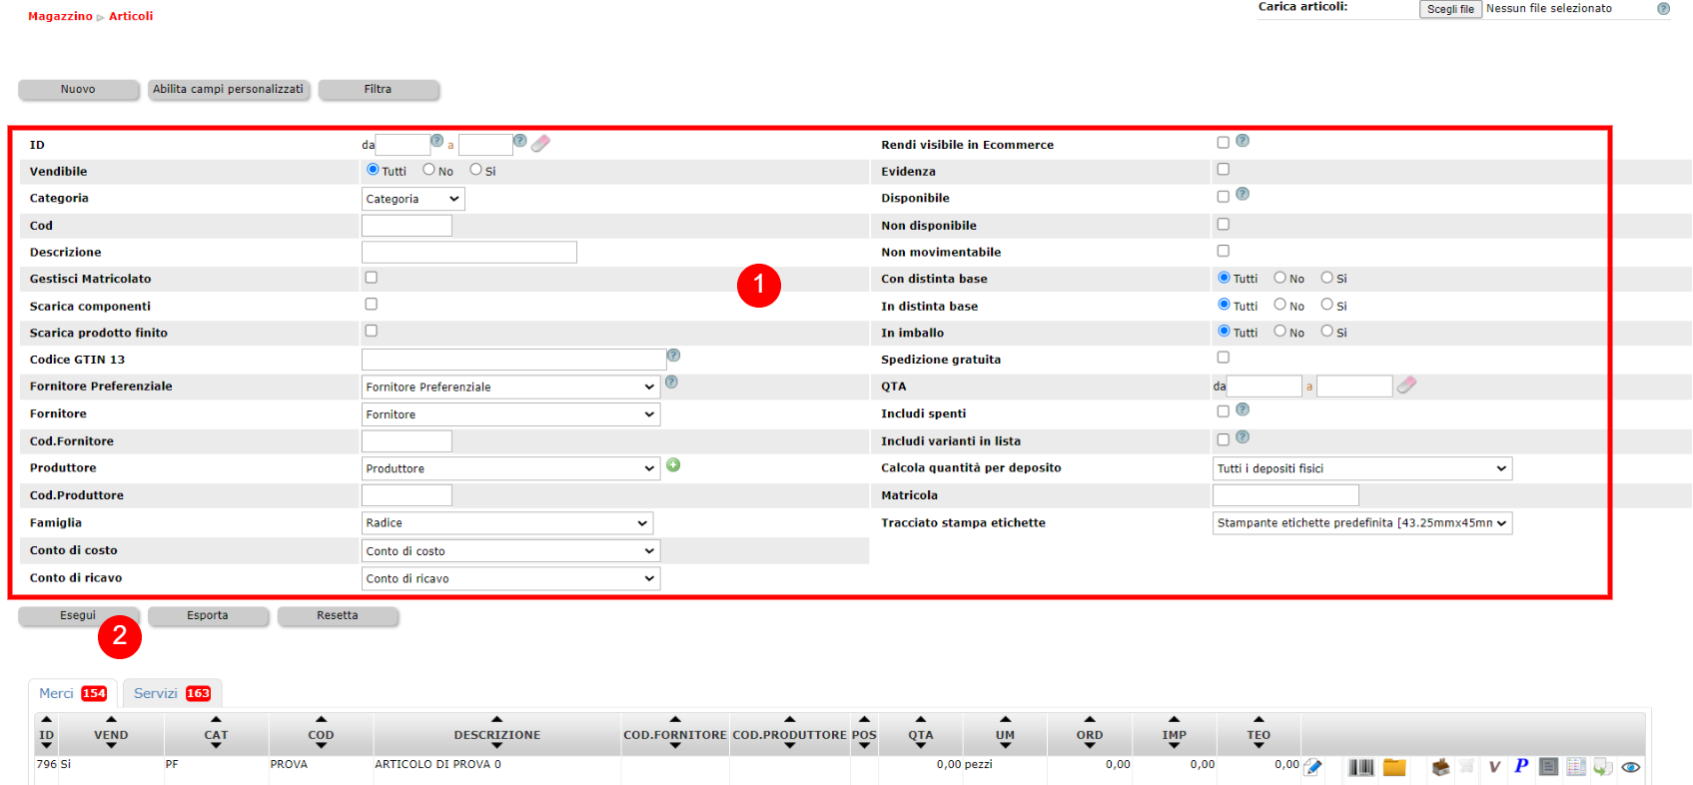The image size is (1693, 785).
Task: Click the pencil edit icon in article row
Action: tap(1312, 767)
